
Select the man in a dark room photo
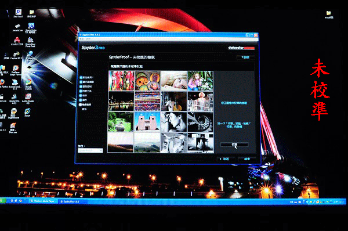174,101
